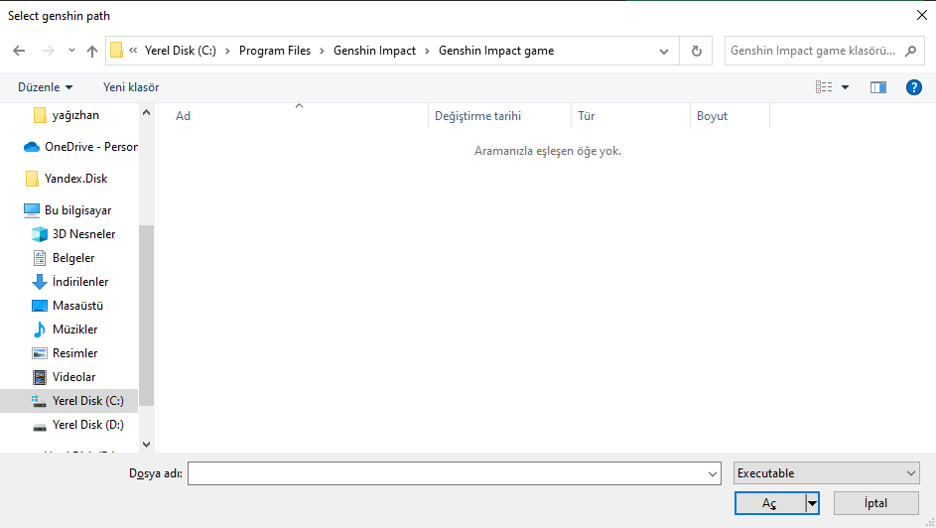This screenshot has height=528, width=936.
Task: Toggle the preview pane
Action: click(x=878, y=87)
